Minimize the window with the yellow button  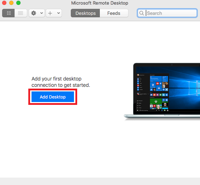click(x=11, y=3)
